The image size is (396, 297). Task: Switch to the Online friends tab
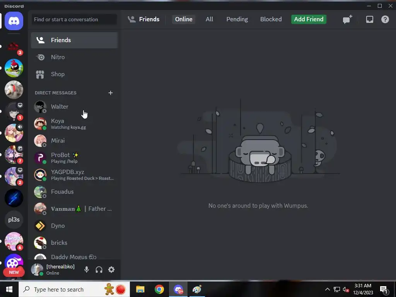[x=184, y=19]
